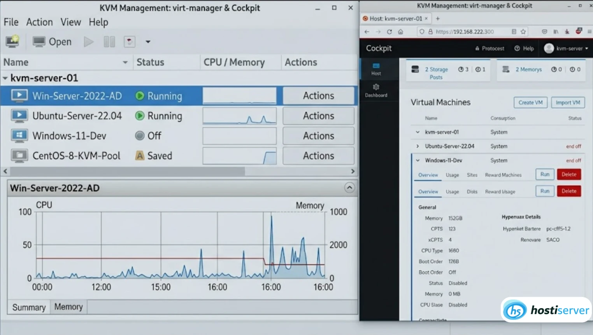Open the Action menu

(39, 22)
